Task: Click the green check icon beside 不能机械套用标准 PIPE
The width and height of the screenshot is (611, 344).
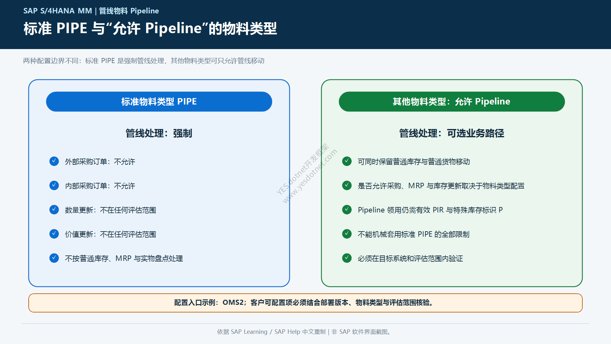Action: click(347, 234)
